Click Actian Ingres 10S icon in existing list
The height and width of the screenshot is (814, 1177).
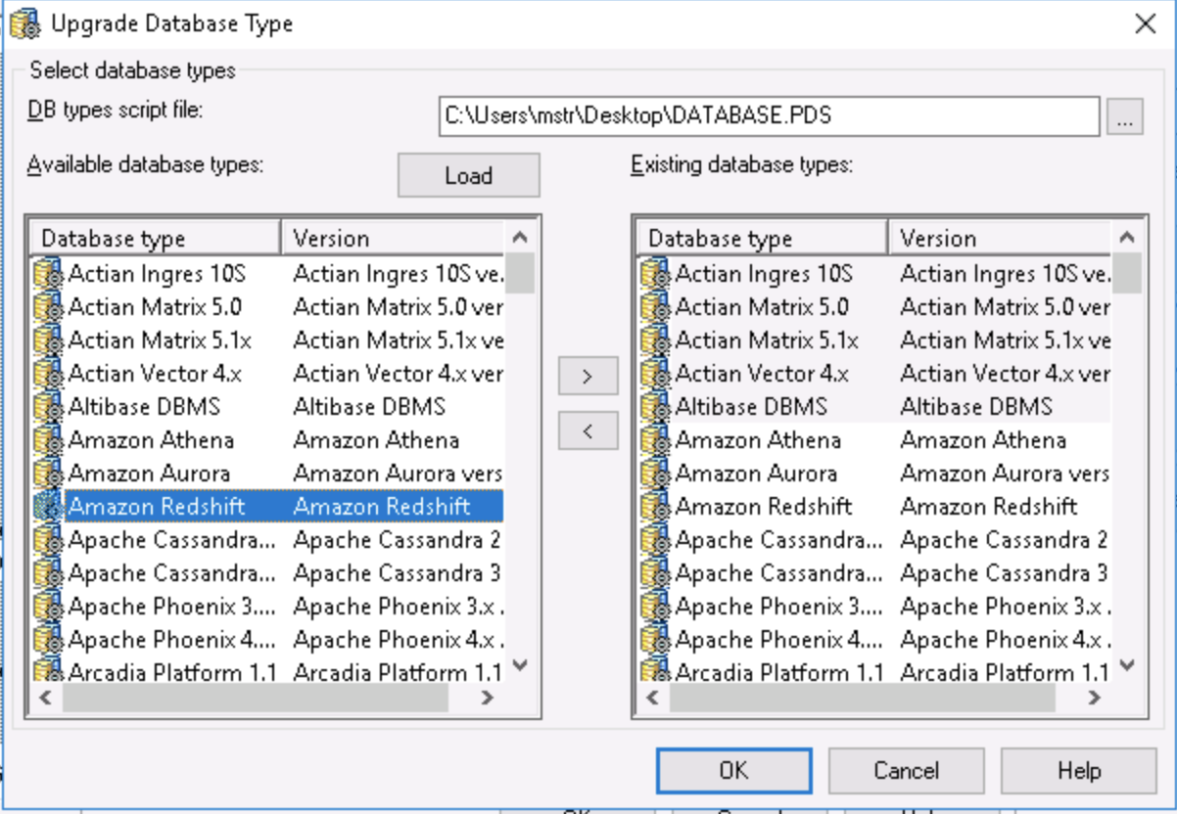656,273
